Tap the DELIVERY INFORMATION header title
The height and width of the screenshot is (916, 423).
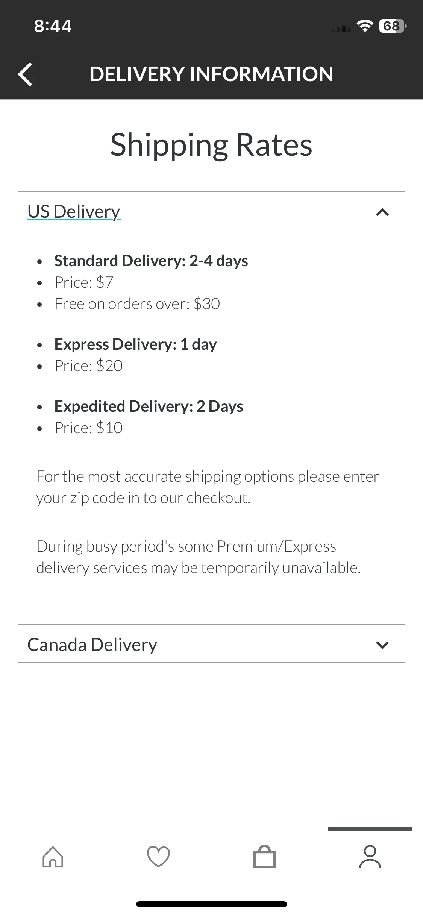click(x=211, y=74)
